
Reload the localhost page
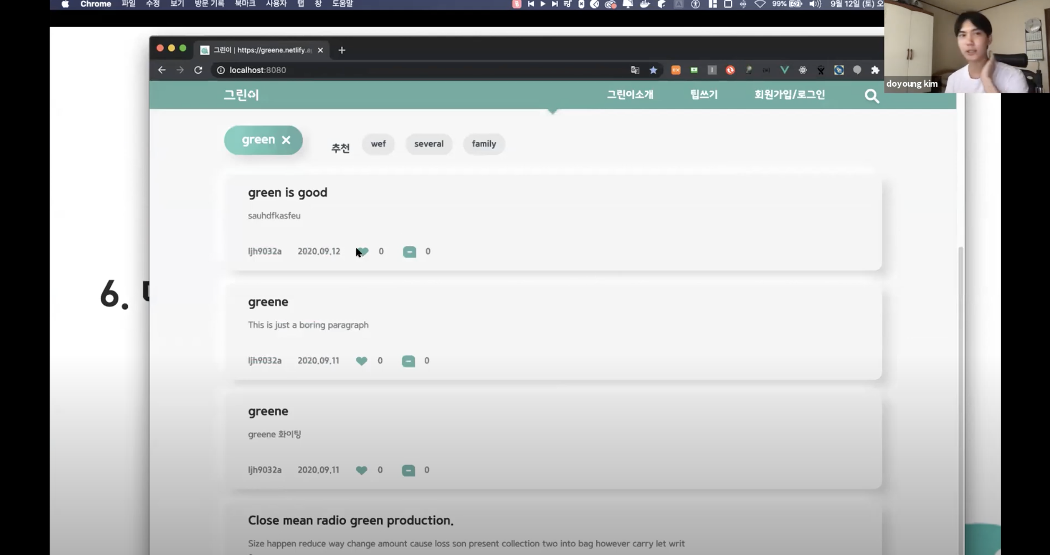[x=198, y=70]
